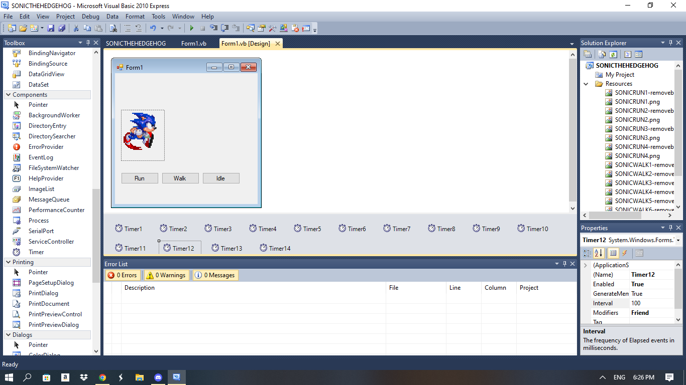Toggle auto-hide pin on Solution Explorer
The image size is (686, 385).
[670, 43]
